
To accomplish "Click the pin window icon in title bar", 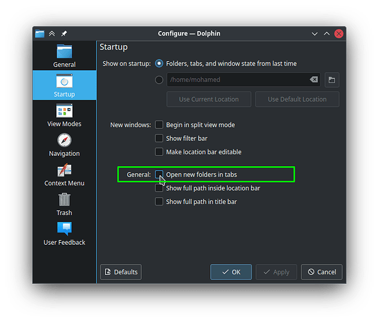I will click(x=64, y=33).
